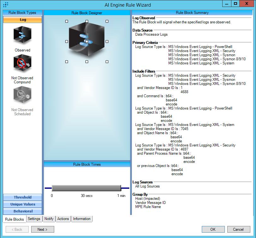
Task: Click the Rule Block Times slider bar
Action: pyautogui.click(x=86, y=188)
